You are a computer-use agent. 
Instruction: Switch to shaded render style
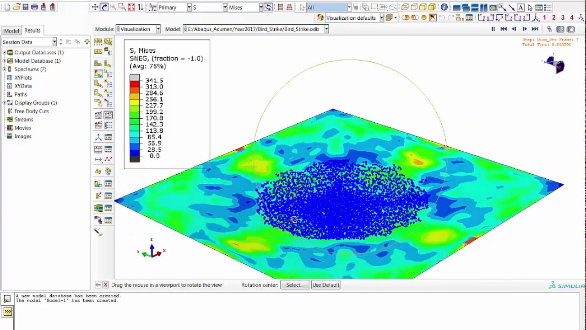[432, 7]
